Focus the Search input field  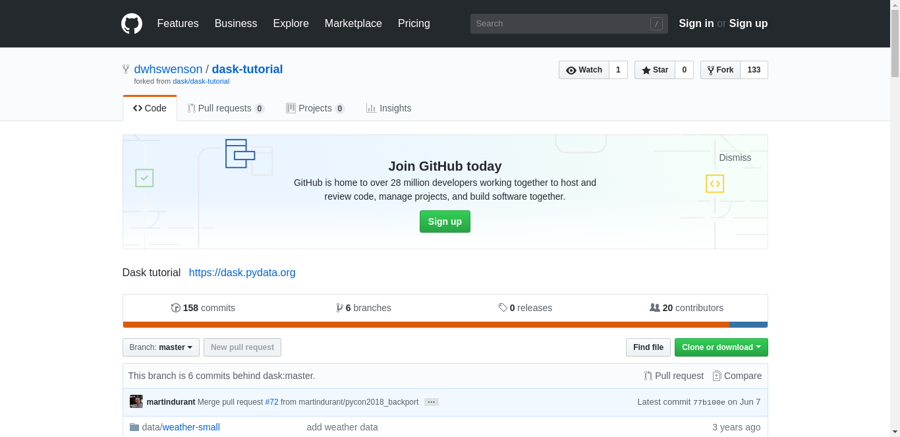pos(560,24)
